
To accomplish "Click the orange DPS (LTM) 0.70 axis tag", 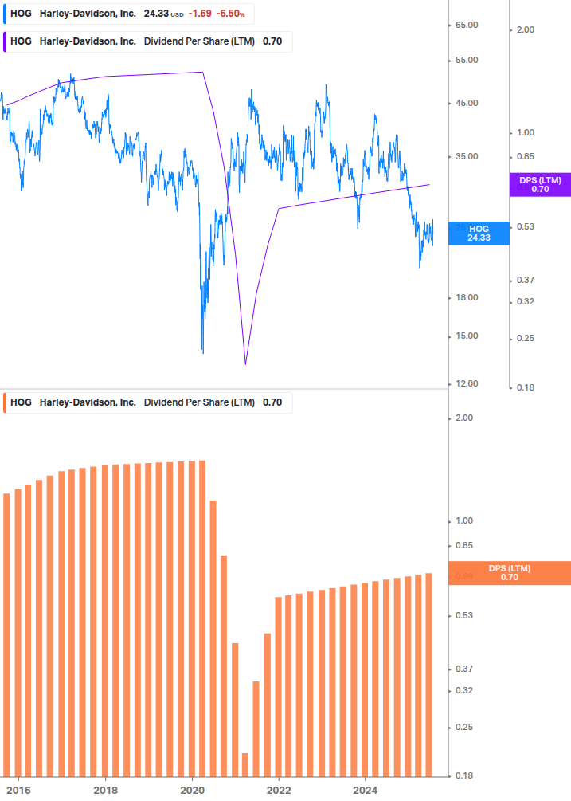I will coord(509,572).
